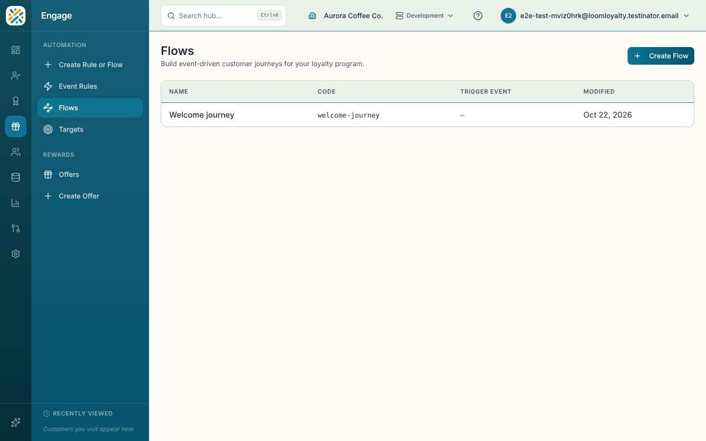The image size is (706, 441).
Task: Go to Event Rules in sidebar
Action: 90,86
